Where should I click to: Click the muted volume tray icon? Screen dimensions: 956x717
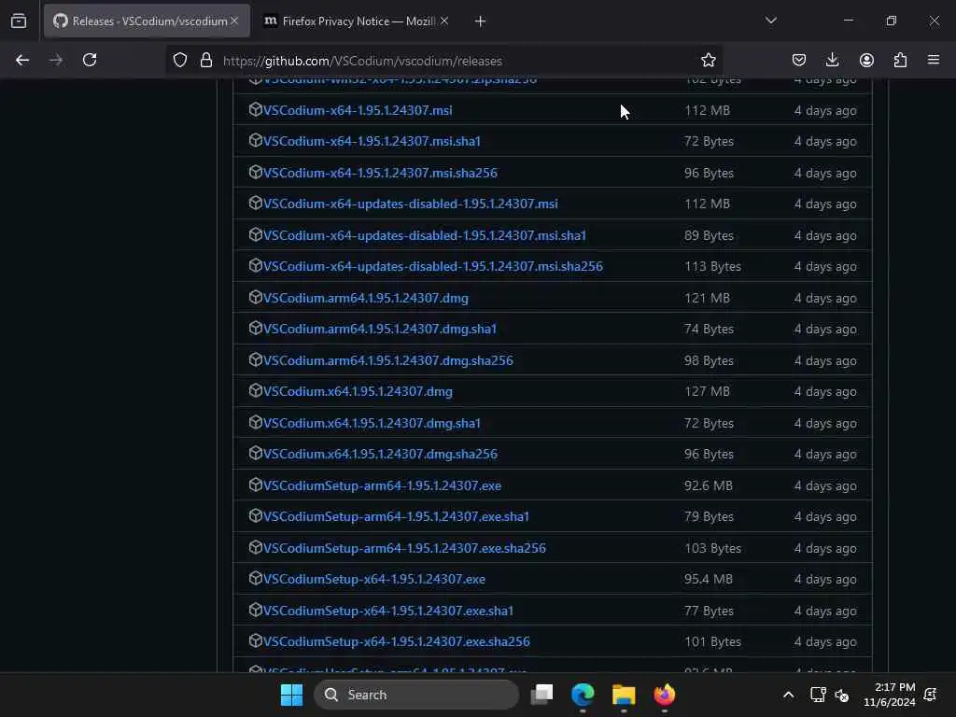(x=842, y=695)
